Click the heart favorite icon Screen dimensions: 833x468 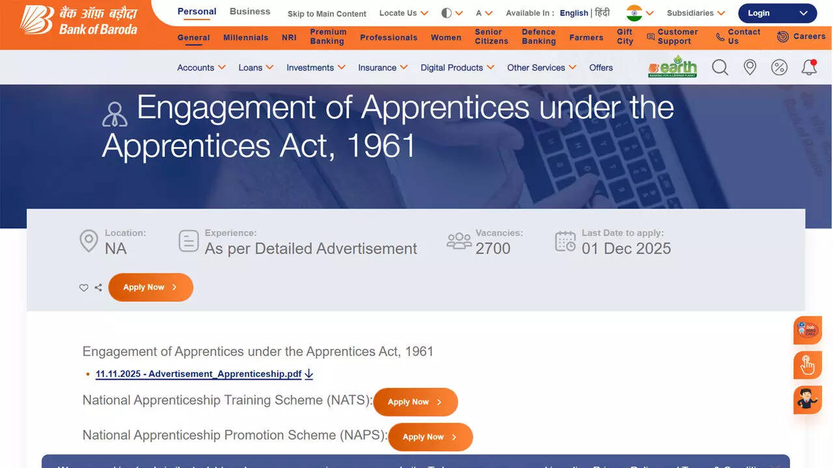84,288
